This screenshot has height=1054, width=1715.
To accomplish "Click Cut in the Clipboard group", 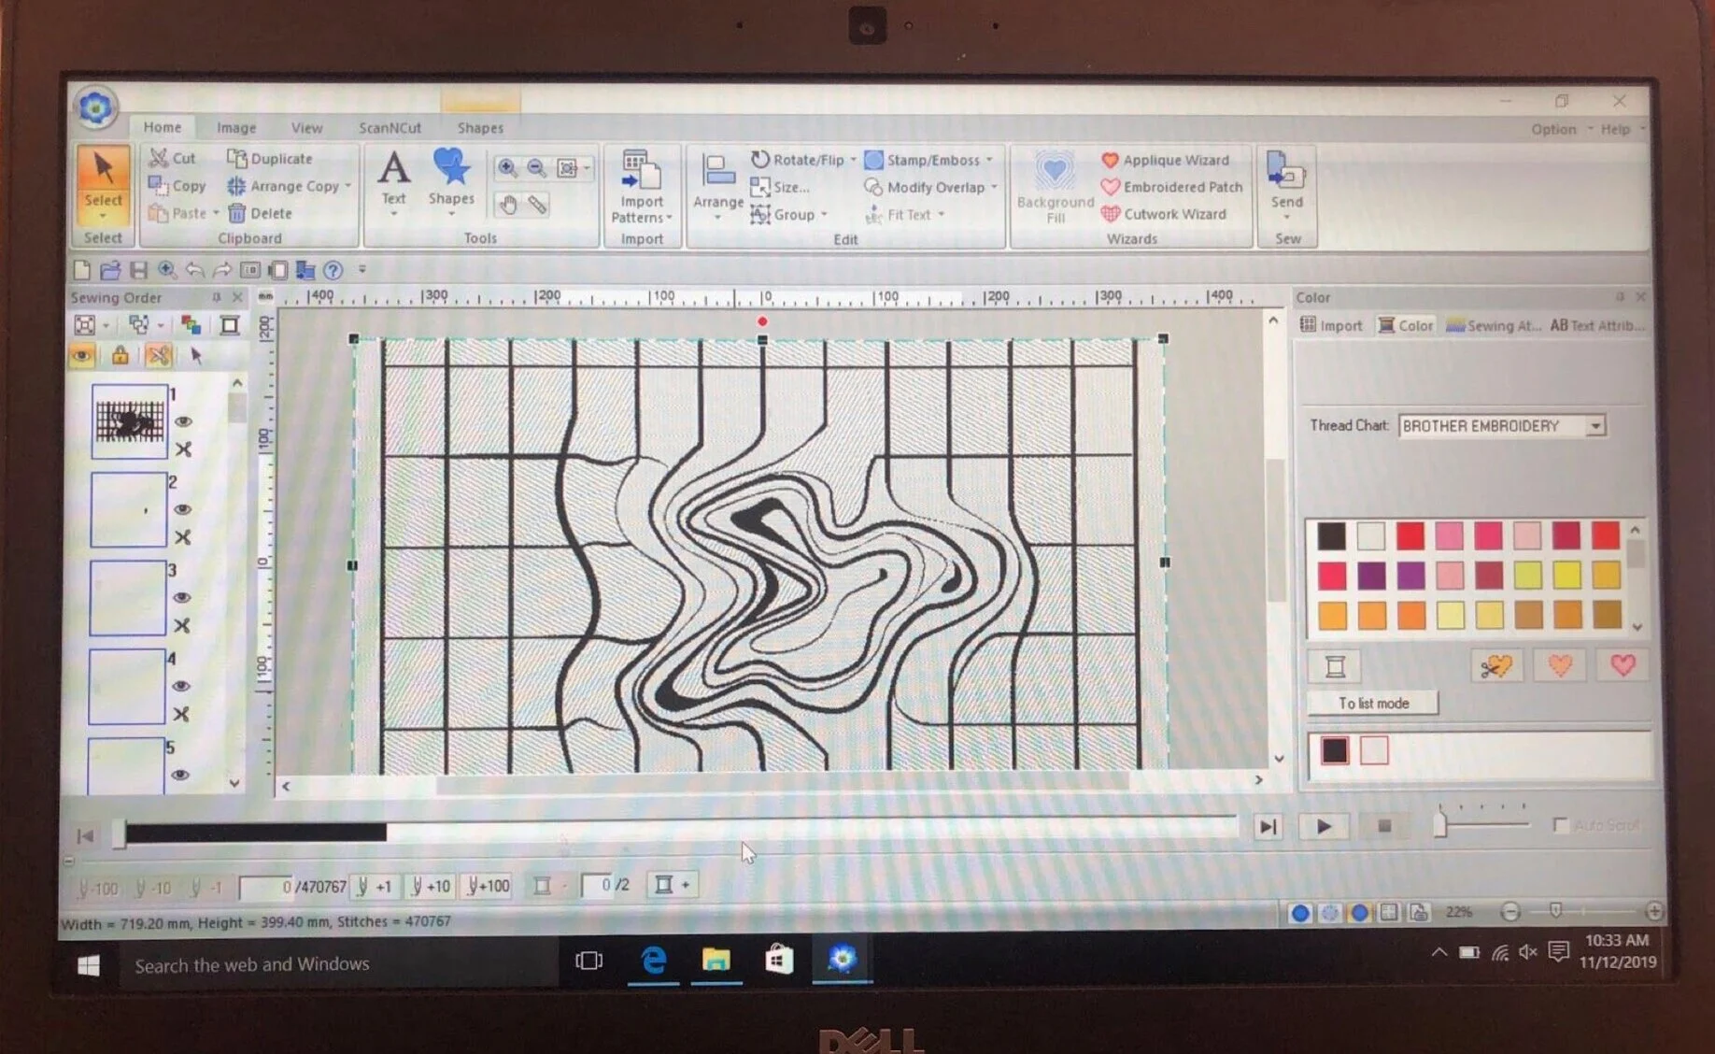I will [x=174, y=158].
